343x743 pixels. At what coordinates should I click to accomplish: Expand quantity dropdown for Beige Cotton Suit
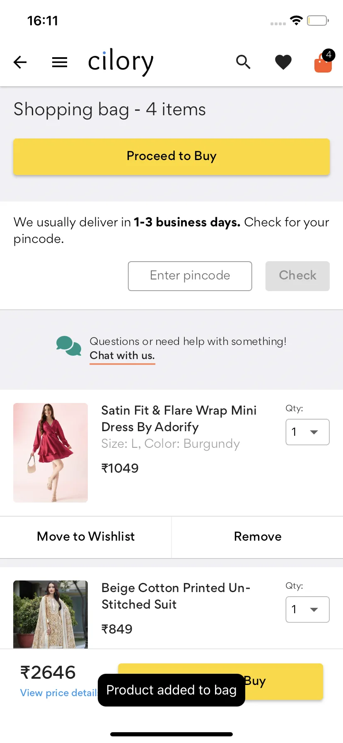[307, 609]
